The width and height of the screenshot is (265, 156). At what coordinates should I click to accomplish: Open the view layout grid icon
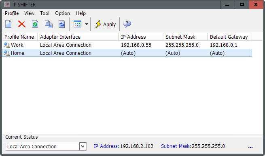tap(77, 24)
